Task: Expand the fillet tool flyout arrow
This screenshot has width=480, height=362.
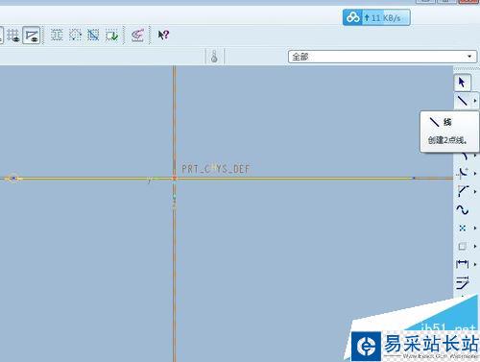Action: pos(475,174)
